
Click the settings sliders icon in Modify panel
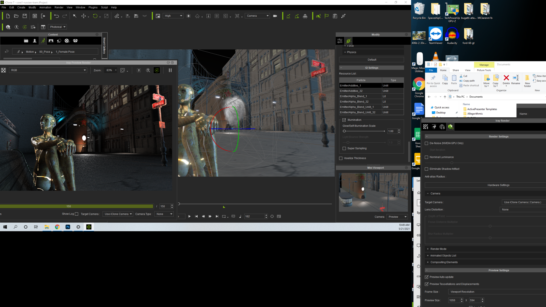340,41
